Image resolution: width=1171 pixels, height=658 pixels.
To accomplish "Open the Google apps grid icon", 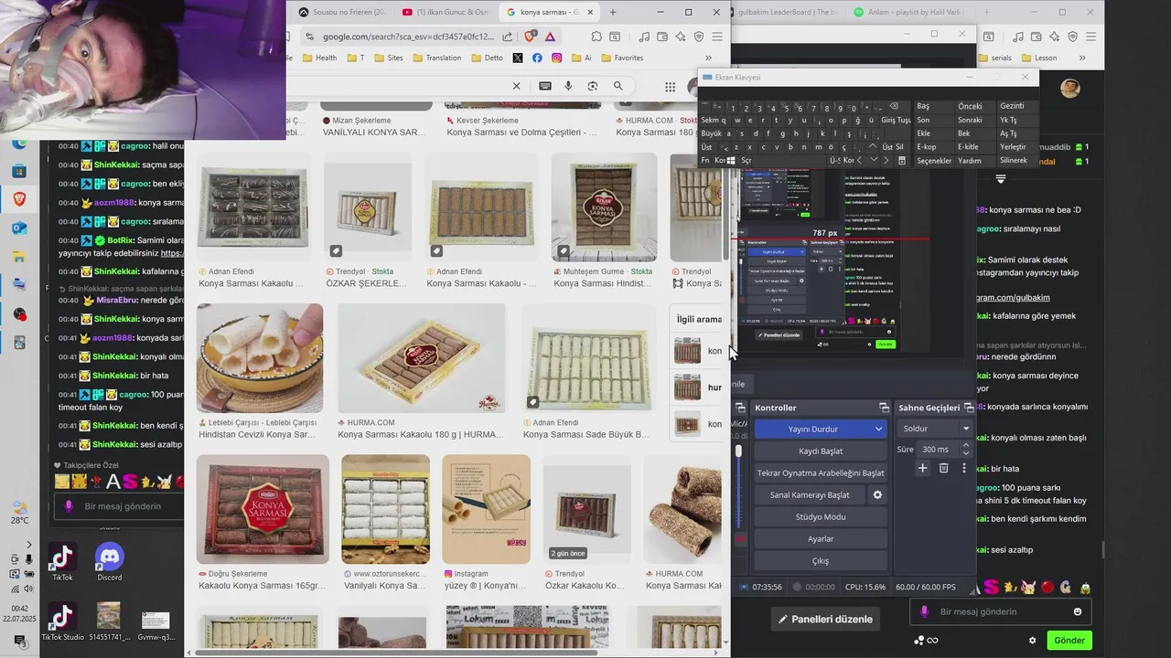I will pyautogui.click(x=670, y=87).
